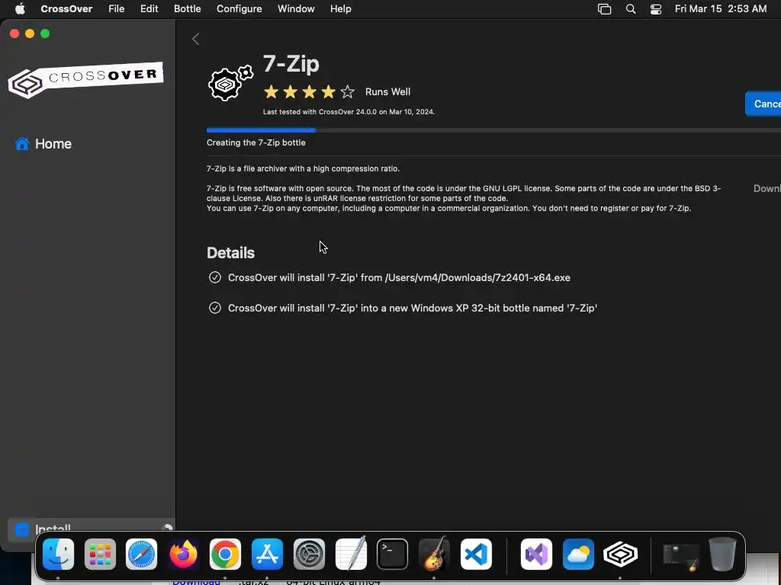Screen dimensions: 781x585
Task: Open the Configure menu
Action: click(x=239, y=9)
